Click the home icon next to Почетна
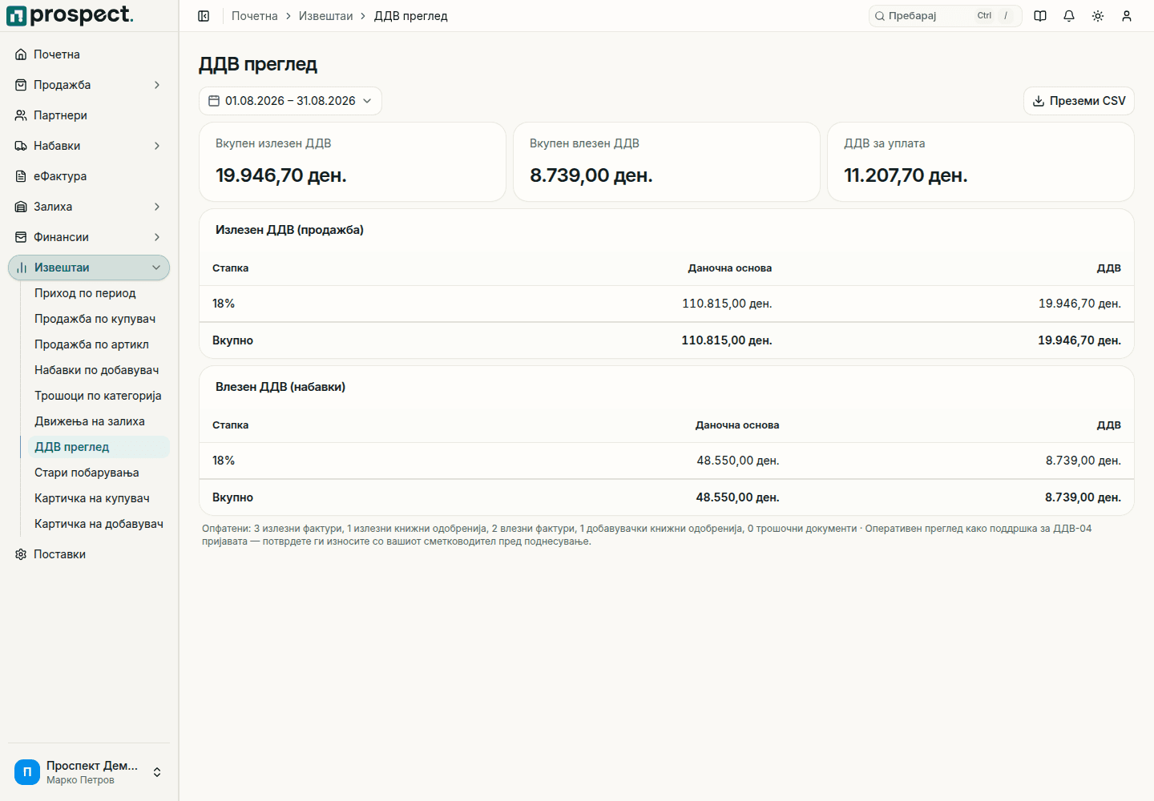The width and height of the screenshot is (1154, 801). [21, 54]
